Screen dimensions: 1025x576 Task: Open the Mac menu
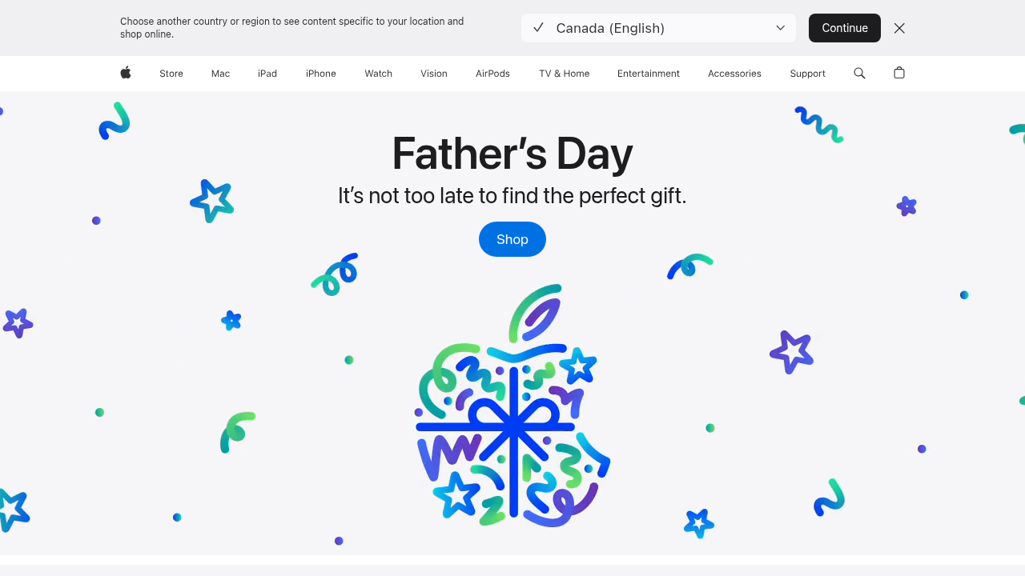[220, 74]
